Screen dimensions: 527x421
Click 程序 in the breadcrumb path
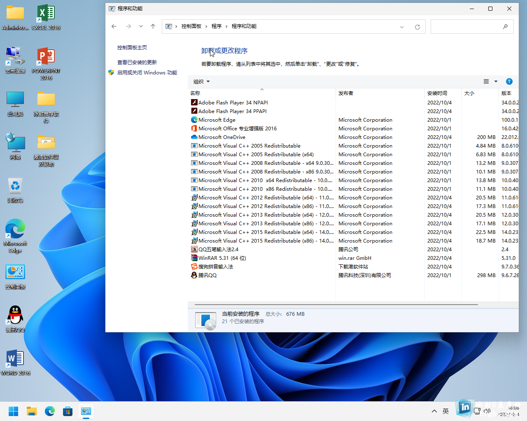click(x=217, y=26)
